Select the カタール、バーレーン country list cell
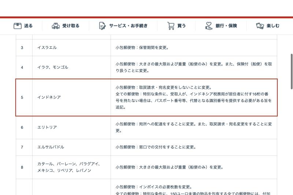 point(71,167)
